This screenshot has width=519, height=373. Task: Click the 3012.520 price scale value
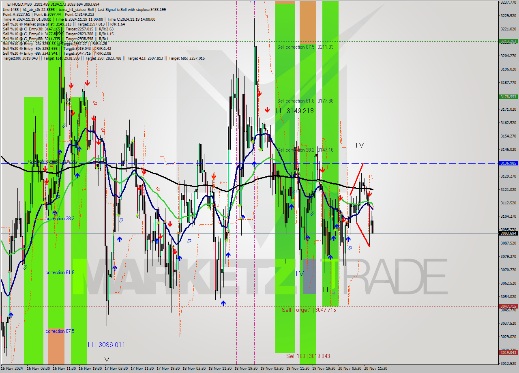508,363
